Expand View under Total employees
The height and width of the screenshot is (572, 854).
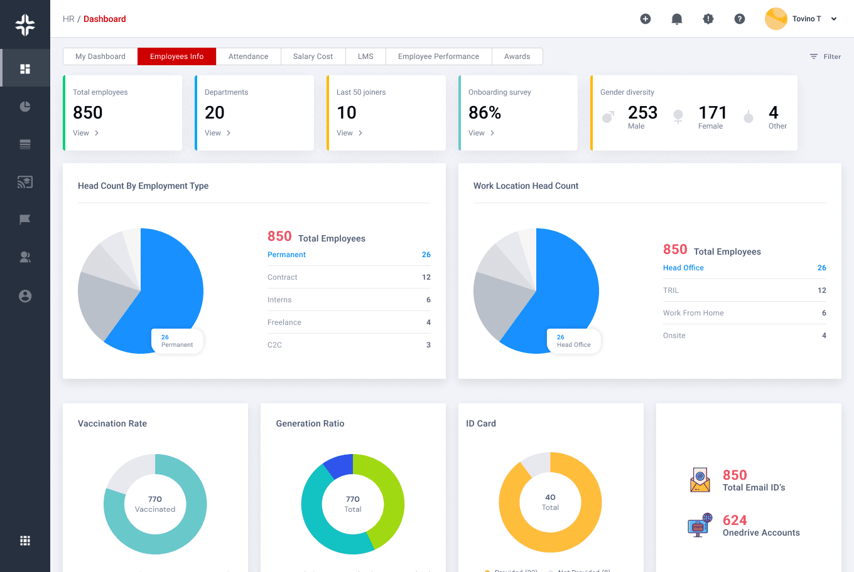86,133
